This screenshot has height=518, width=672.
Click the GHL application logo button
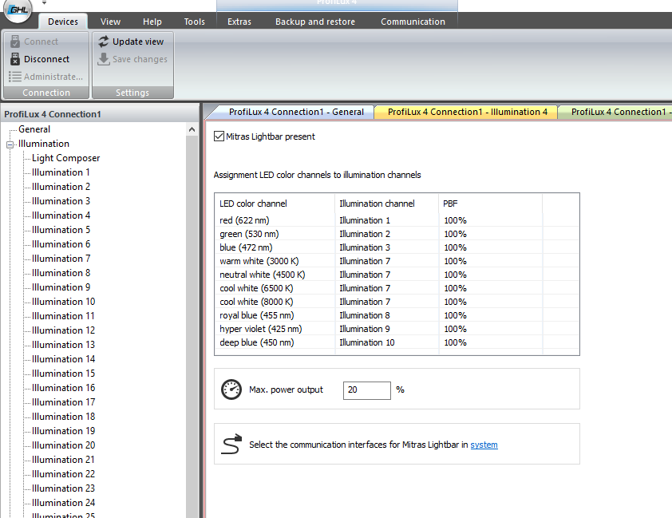18,10
